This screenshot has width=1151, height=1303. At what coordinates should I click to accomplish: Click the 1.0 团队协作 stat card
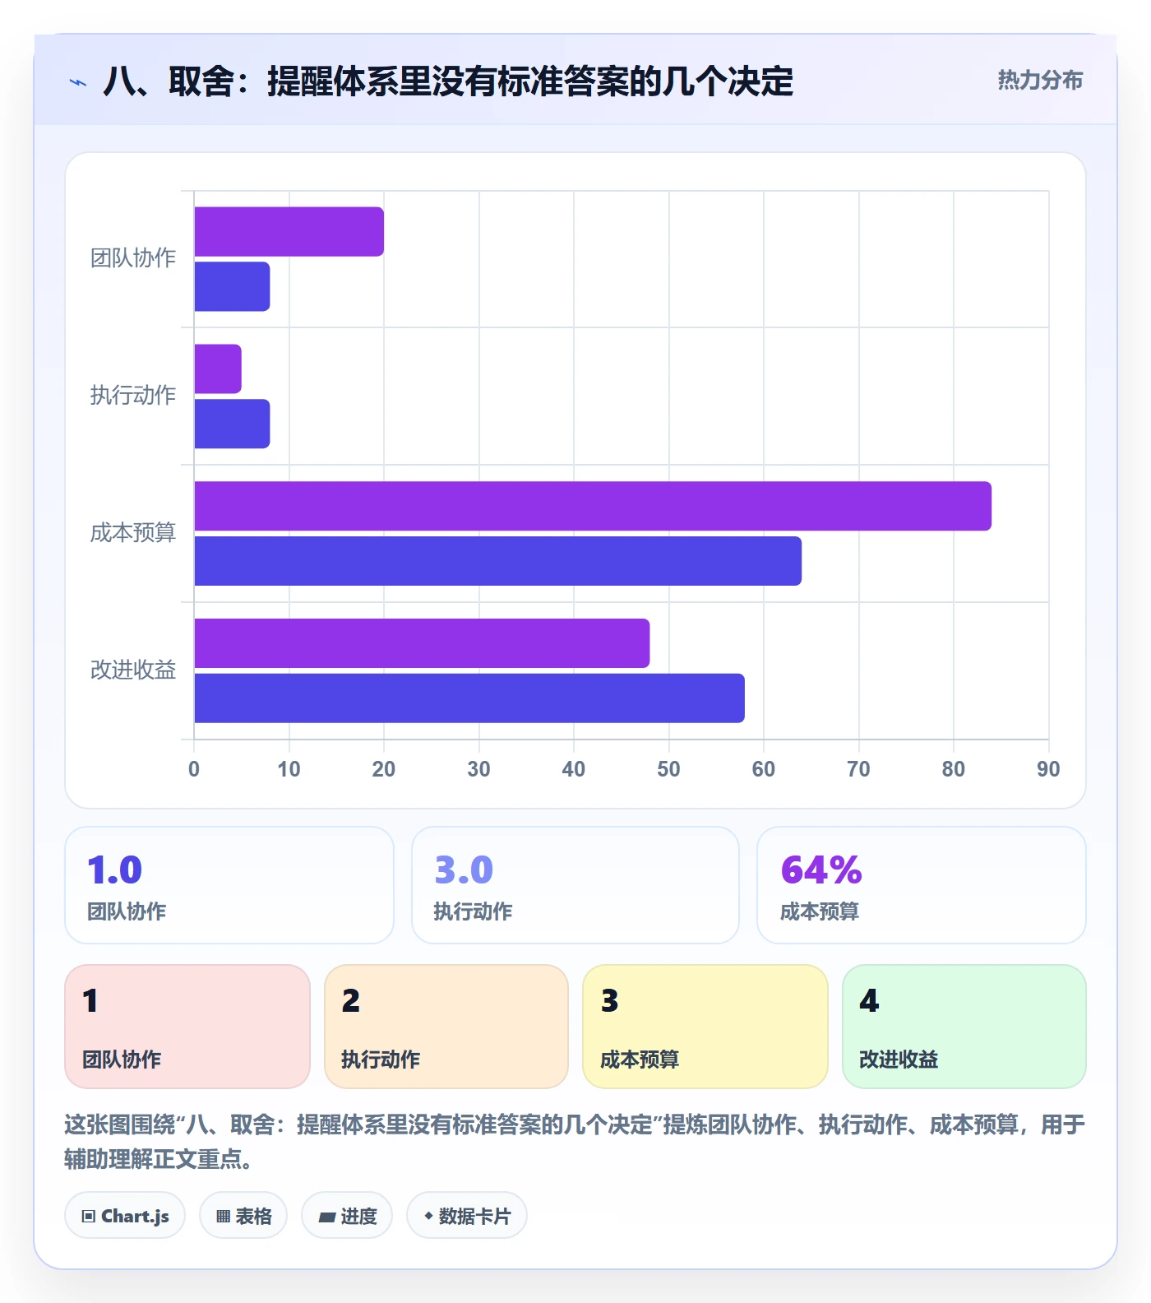[x=229, y=885]
